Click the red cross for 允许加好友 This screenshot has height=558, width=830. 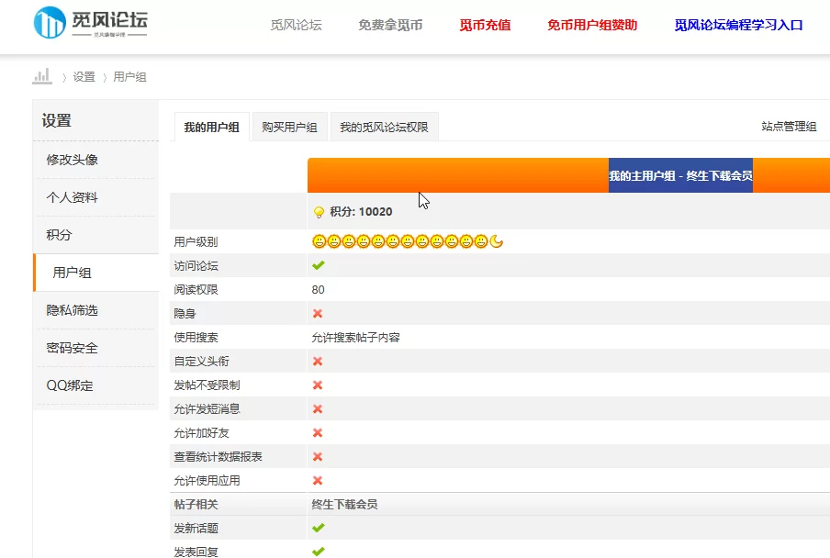coord(318,432)
